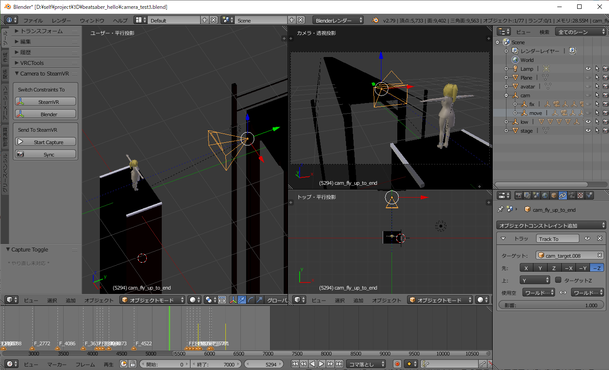Jump to the previous keyframe
The image size is (609, 370).
pyautogui.click(x=304, y=364)
